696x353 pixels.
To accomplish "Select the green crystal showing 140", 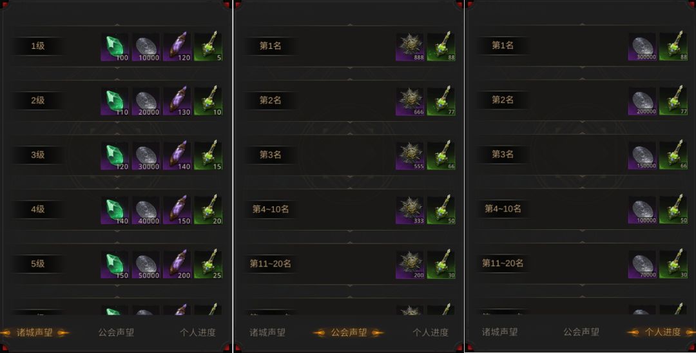I will click(x=115, y=210).
